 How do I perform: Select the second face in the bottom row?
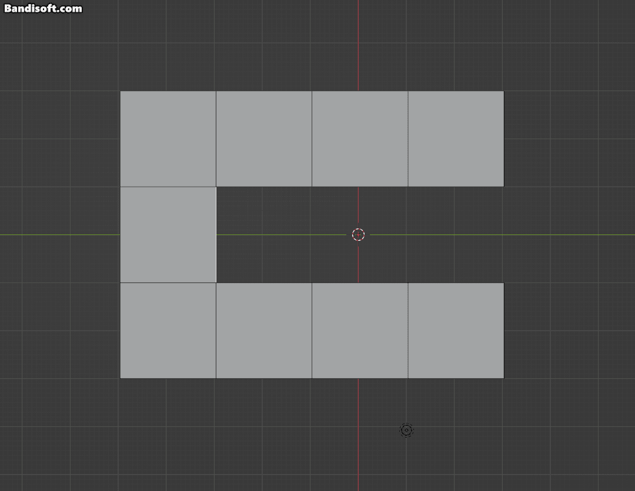[264, 331]
